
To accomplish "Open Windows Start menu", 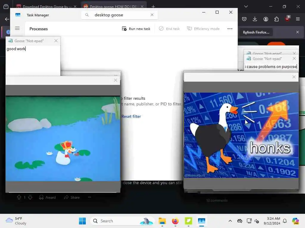I will click(82, 221).
